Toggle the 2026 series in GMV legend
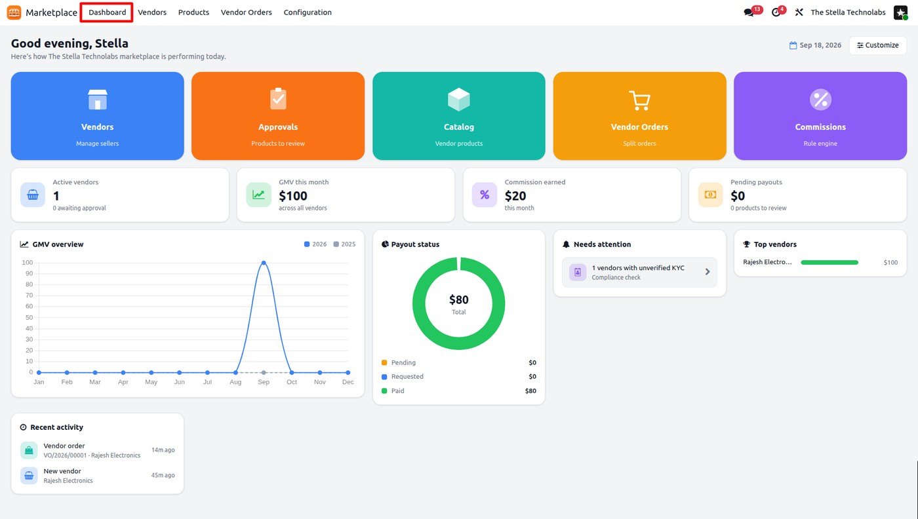Viewport: 918px width, 519px height. 315,244
